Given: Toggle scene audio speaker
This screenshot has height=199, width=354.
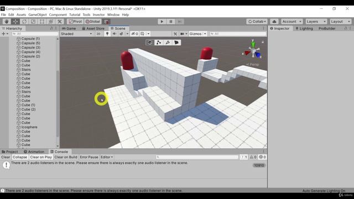Looking at the screenshot, I should [x=114, y=34].
